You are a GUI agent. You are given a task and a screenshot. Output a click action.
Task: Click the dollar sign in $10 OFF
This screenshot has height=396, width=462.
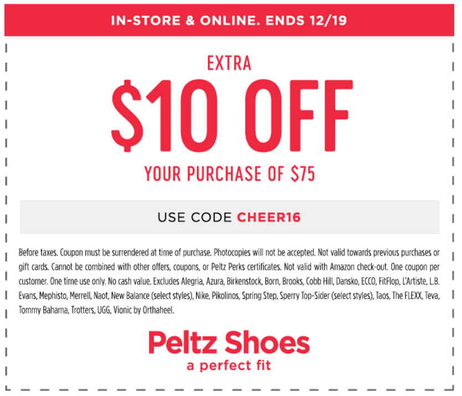tap(127, 116)
